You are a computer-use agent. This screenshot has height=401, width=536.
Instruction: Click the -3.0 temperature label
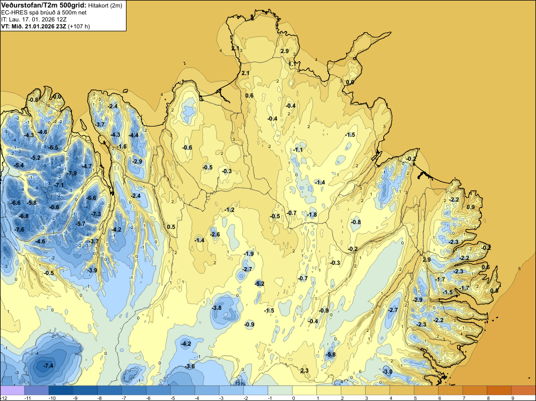tap(388, 372)
